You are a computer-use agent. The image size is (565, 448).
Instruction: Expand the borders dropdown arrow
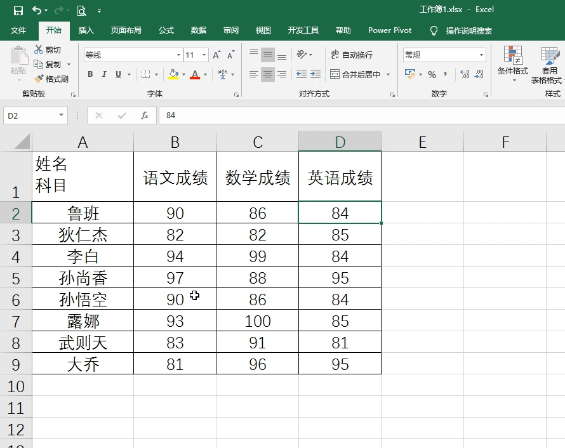click(156, 74)
